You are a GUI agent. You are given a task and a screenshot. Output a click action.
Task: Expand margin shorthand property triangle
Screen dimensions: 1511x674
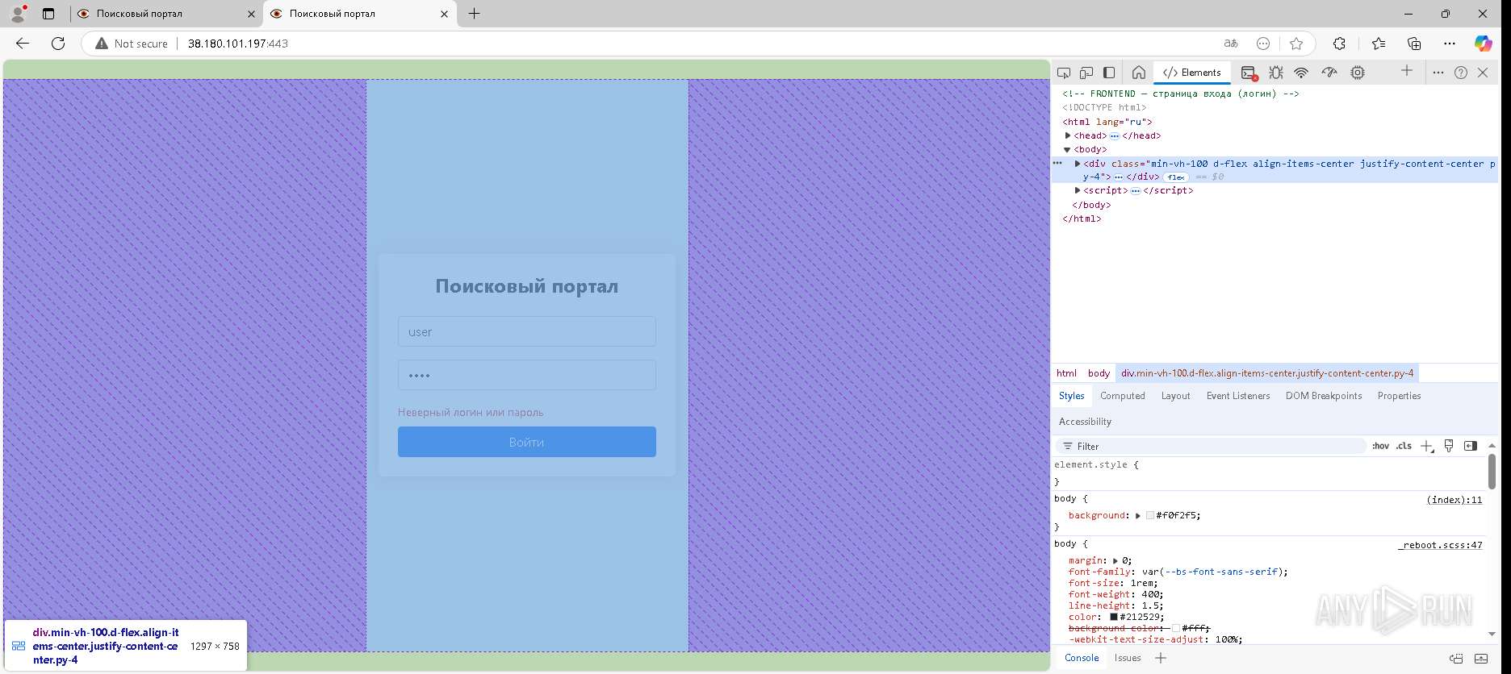click(1115, 561)
